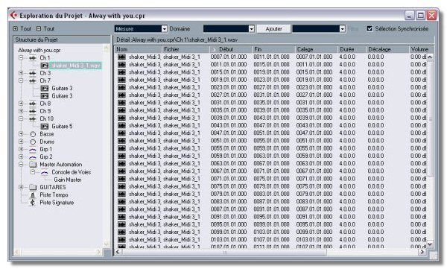
Task: Click the Cubase logo icon in the title bar
Action: point(13,15)
